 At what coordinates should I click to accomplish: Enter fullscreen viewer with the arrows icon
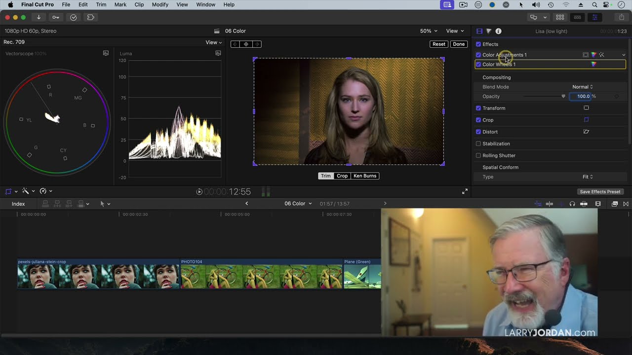tap(465, 191)
